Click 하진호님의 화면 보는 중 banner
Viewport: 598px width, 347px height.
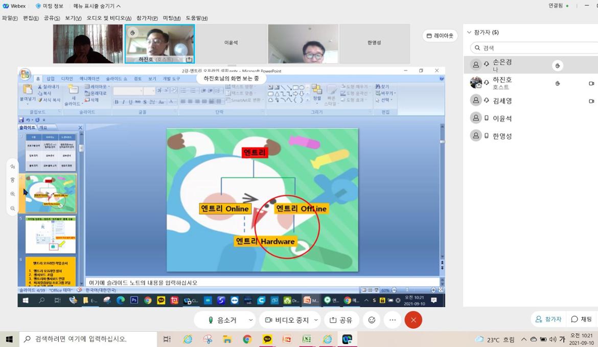231,78
